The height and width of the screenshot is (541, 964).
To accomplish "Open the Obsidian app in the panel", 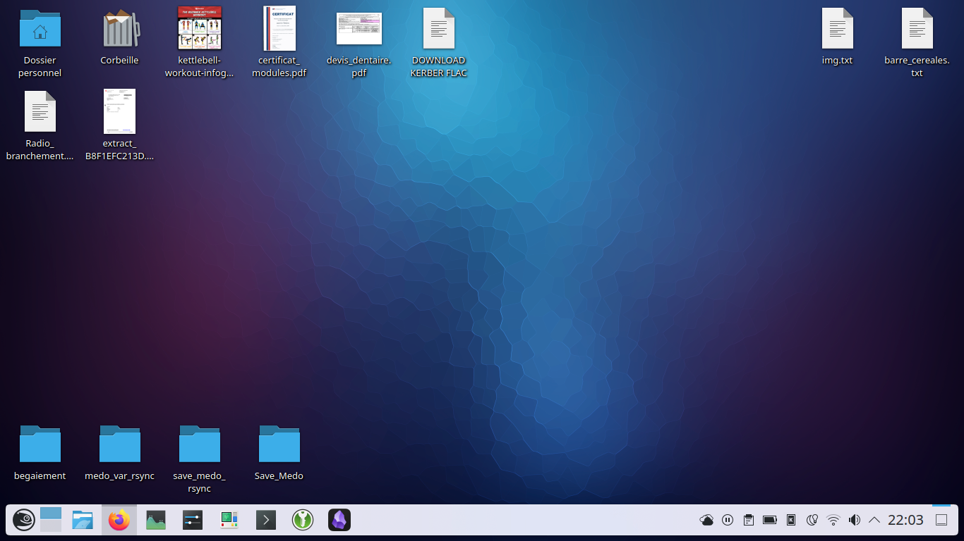I will click(x=339, y=521).
